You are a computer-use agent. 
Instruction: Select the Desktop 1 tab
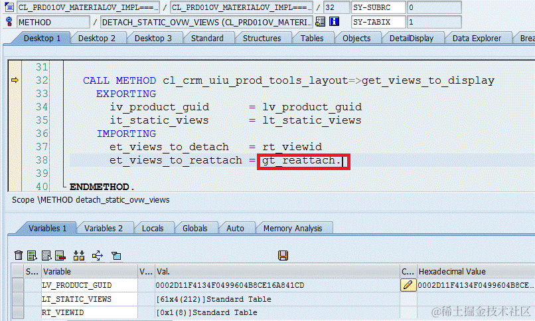(x=42, y=39)
